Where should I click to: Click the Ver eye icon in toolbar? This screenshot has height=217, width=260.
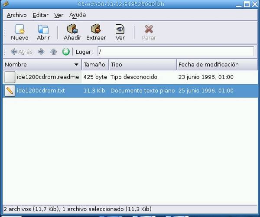[120, 29]
